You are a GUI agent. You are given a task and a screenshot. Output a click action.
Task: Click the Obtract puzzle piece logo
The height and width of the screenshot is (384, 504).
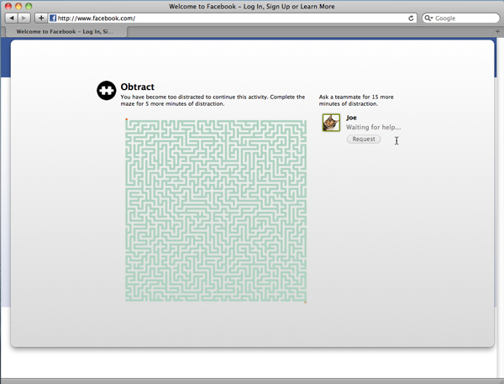pos(107,91)
